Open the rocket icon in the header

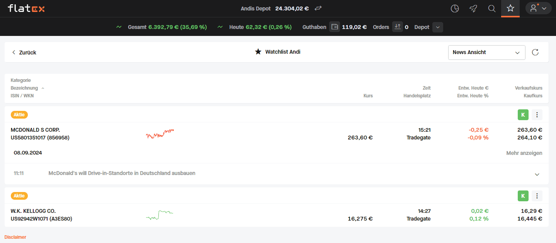[473, 8]
